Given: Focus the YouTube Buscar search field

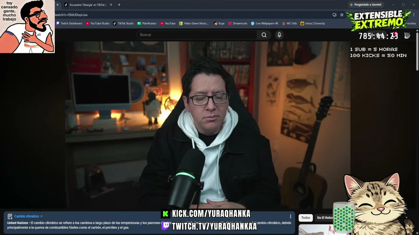Looking at the screenshot, I should [x=196, y=35].
